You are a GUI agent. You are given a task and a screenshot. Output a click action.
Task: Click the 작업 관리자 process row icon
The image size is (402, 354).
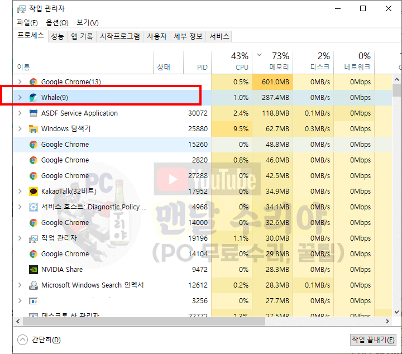(x=33, y=238)
